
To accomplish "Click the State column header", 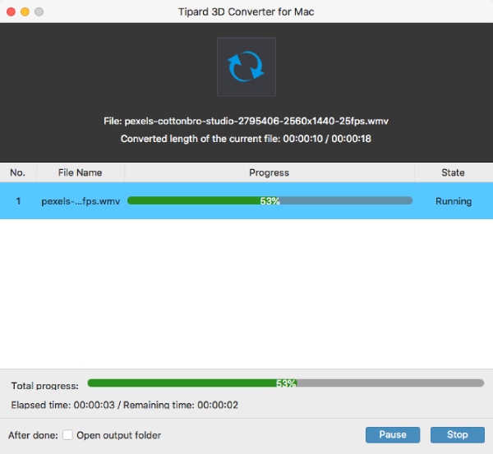I will (453, 172).
